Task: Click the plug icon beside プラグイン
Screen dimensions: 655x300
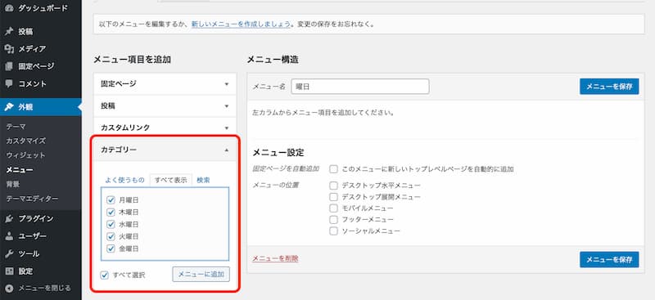Action: click(9, 218)
